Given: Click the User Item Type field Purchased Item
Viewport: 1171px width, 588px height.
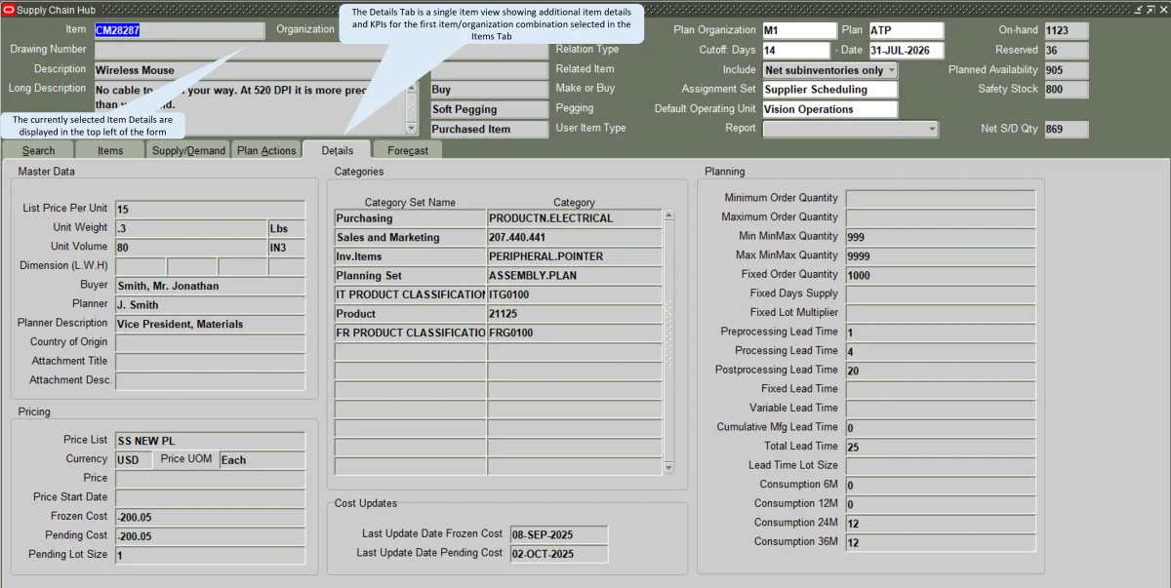Looking at the screenshot, I should tap(490, 129).
